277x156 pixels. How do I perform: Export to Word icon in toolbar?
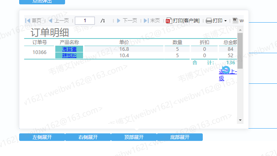coord(235,21)
